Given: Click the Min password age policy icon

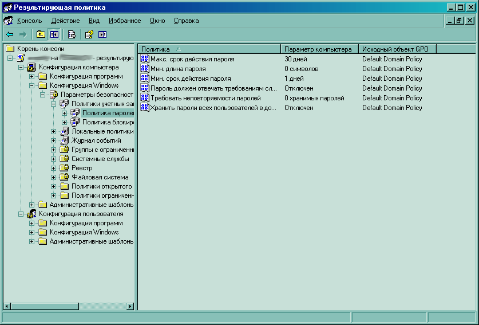Looking at the screenshot, I should [144, 79].
